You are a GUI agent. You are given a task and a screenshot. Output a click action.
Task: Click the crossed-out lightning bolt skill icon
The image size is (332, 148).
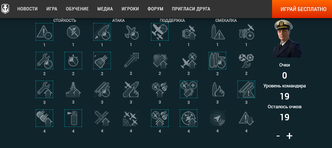click(73, 32)
